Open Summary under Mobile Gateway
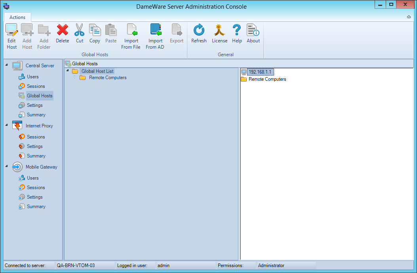This screenshot has height=273, width=417. 36,207
